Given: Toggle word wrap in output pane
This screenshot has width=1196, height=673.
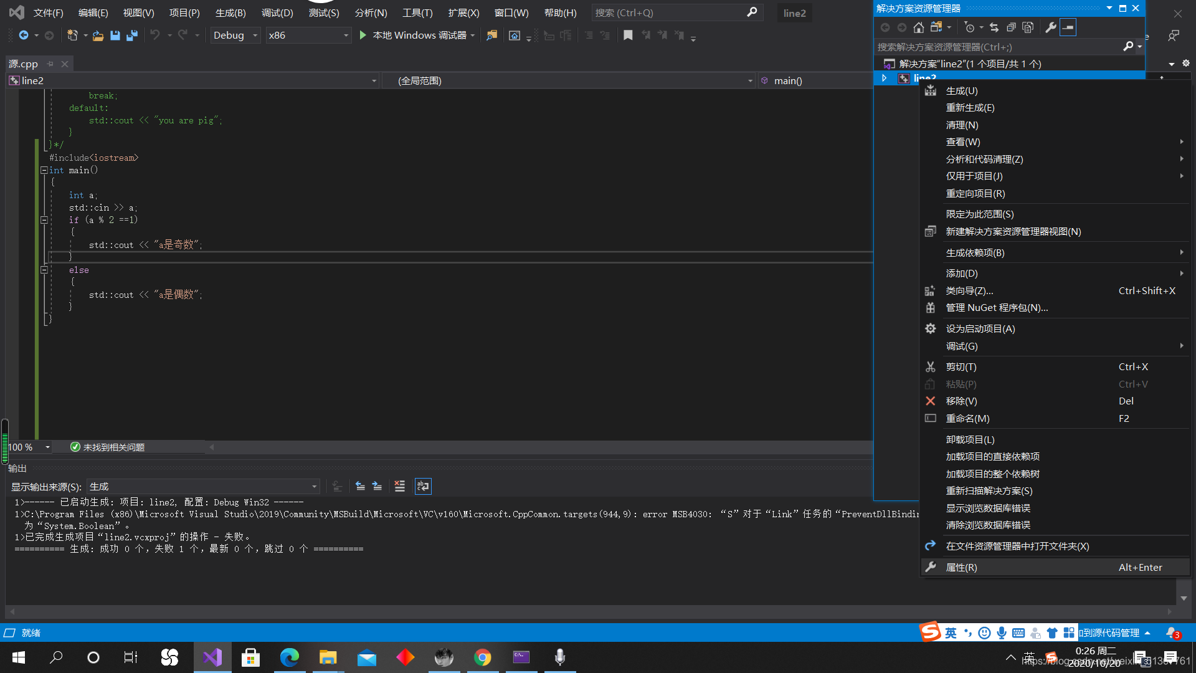Looking at the screenshot, I should coord(423,486).
